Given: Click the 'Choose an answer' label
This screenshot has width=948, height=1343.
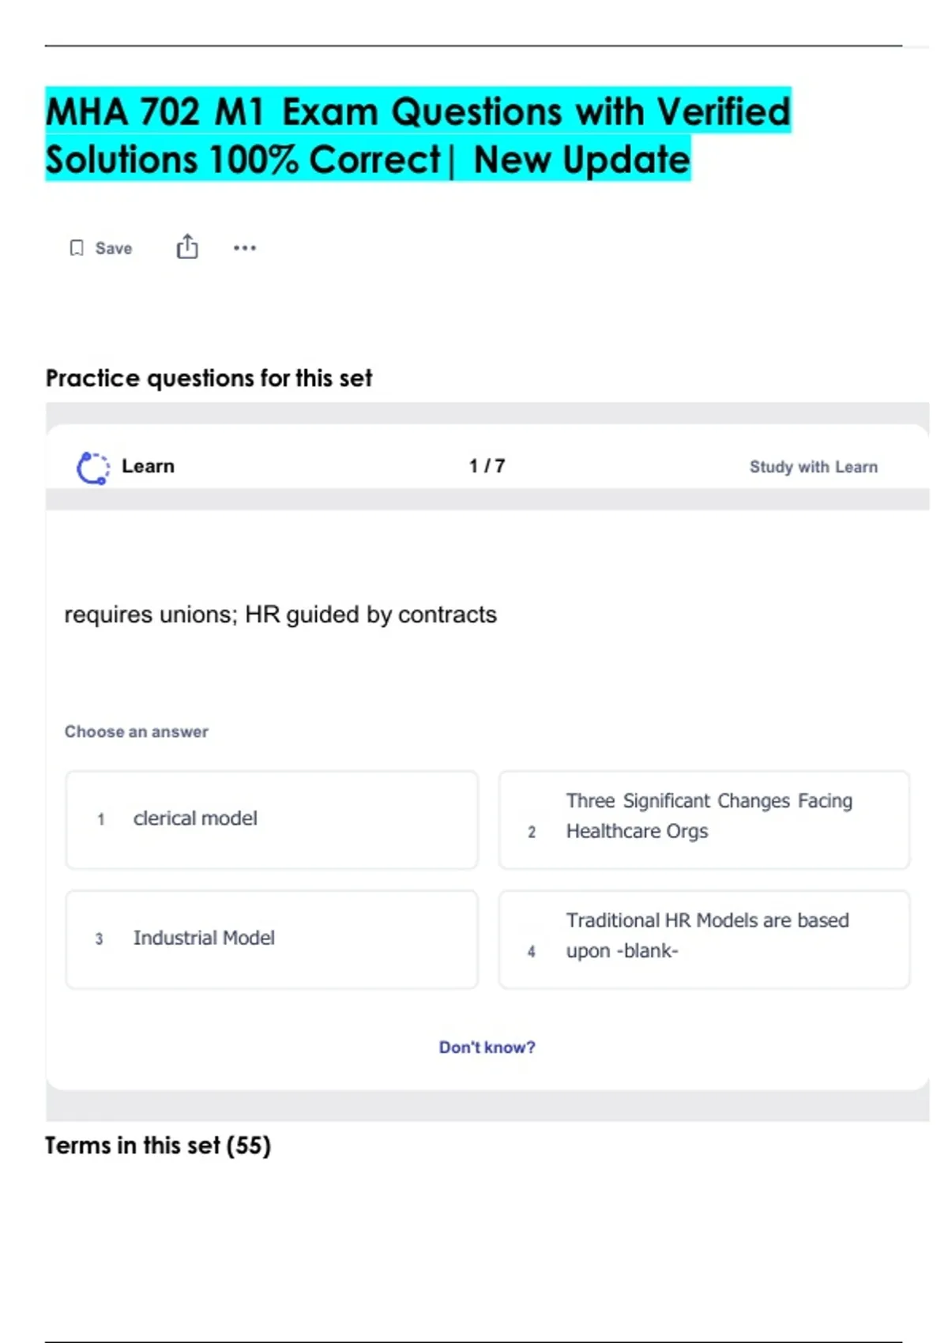Looking at the screenshot, I should [137, 732].
